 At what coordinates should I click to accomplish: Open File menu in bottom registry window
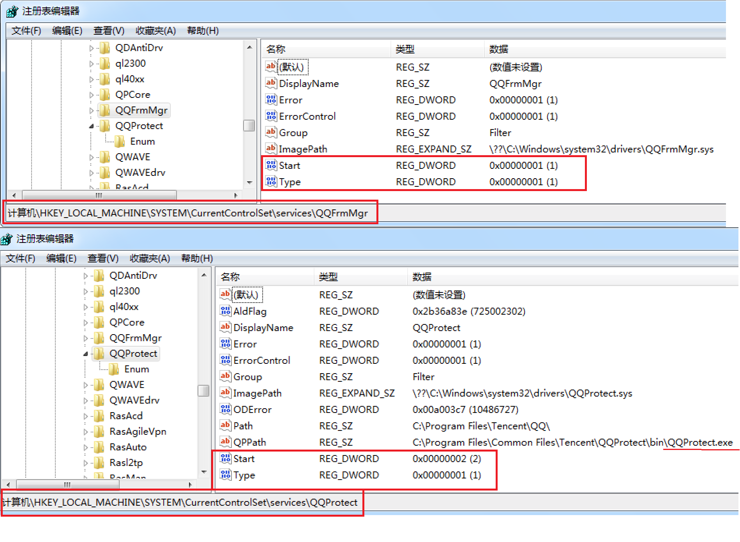20,258
